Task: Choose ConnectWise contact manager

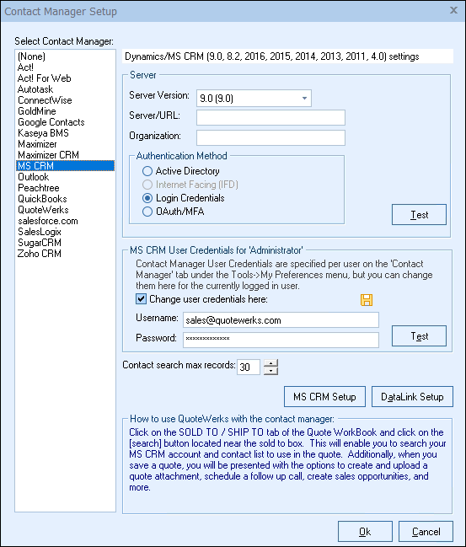Action: point(65,100)
